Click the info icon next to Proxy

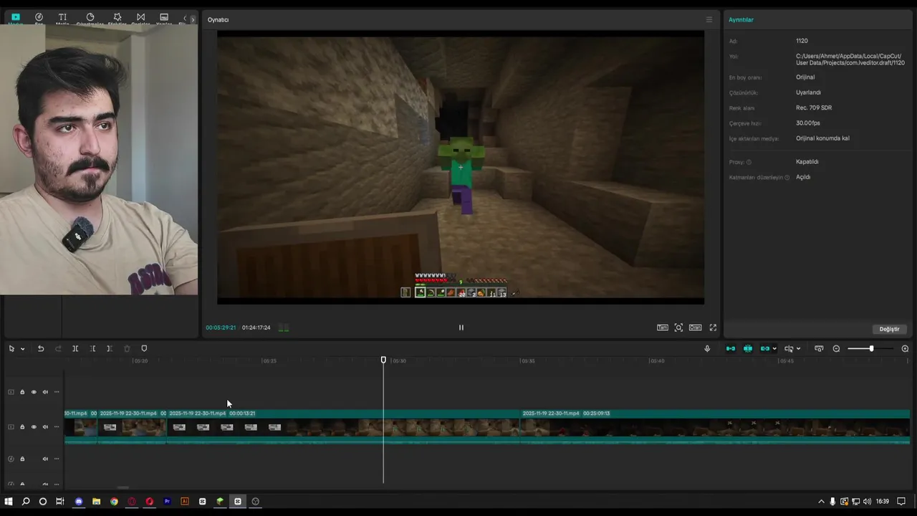pos(749,162)
